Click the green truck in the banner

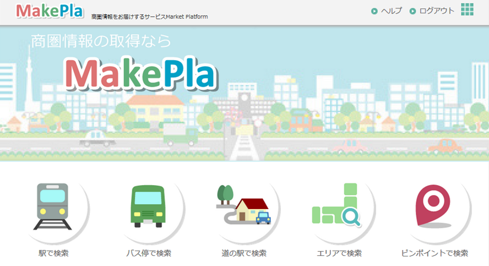(x=180, y=134)
